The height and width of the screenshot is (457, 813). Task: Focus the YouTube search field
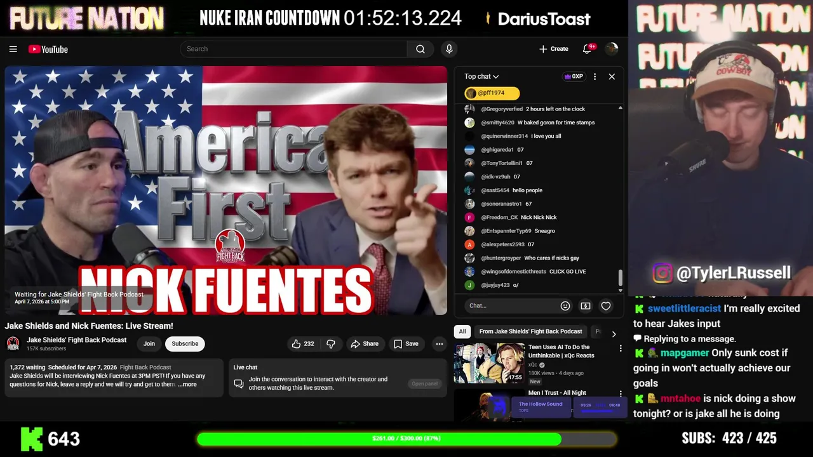[294, 49]
